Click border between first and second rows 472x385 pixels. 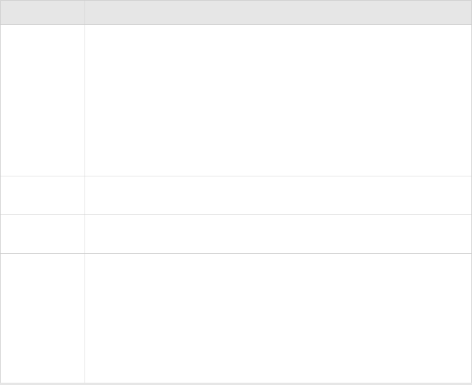[236, 176]
